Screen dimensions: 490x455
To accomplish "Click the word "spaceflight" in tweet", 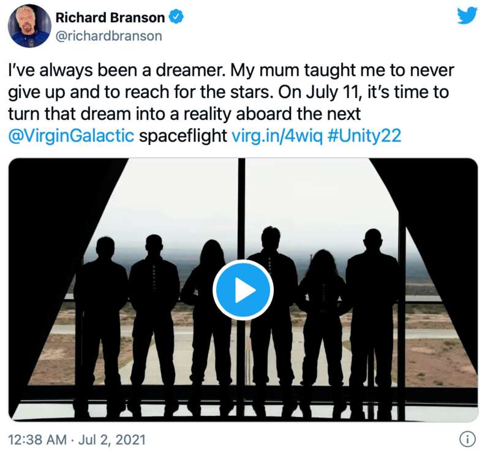I will click(x=183, y=136).
